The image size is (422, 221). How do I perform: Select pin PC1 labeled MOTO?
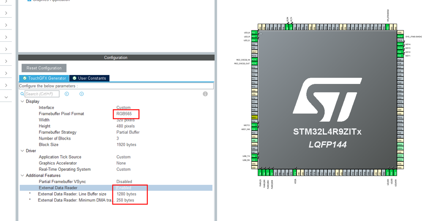click(x=255, y=125)
